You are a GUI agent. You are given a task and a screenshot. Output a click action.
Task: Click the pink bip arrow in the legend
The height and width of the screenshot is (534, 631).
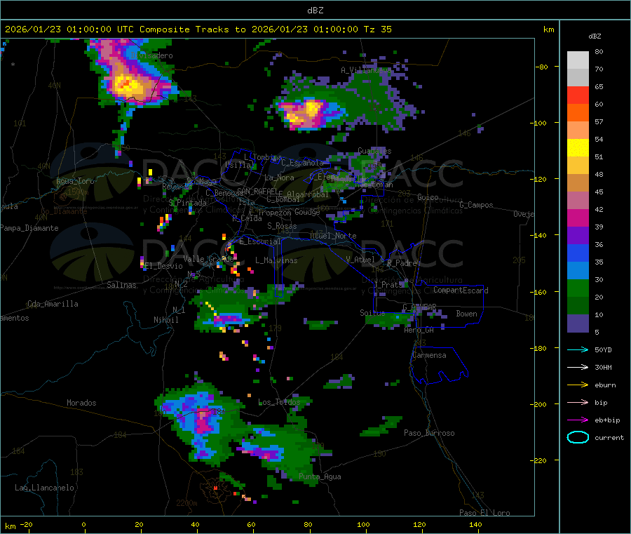578,402
